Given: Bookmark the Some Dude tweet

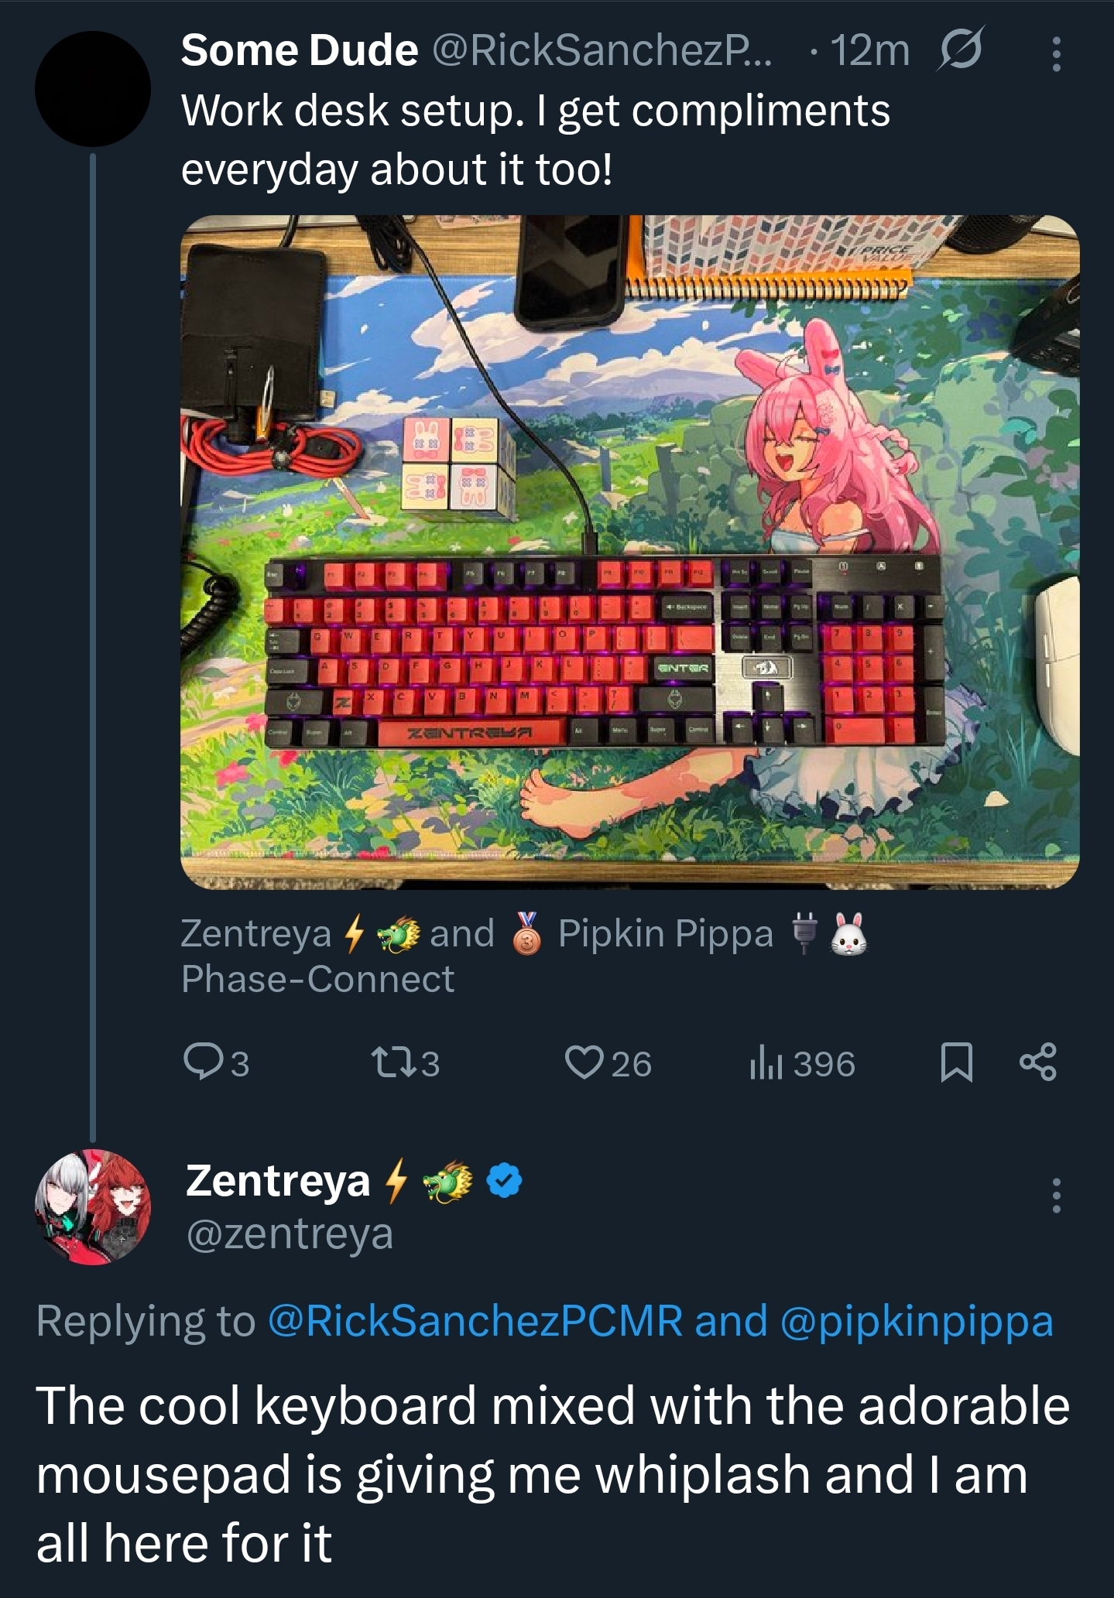Looking at the screenshot, I should click(x=956, y=1062).
